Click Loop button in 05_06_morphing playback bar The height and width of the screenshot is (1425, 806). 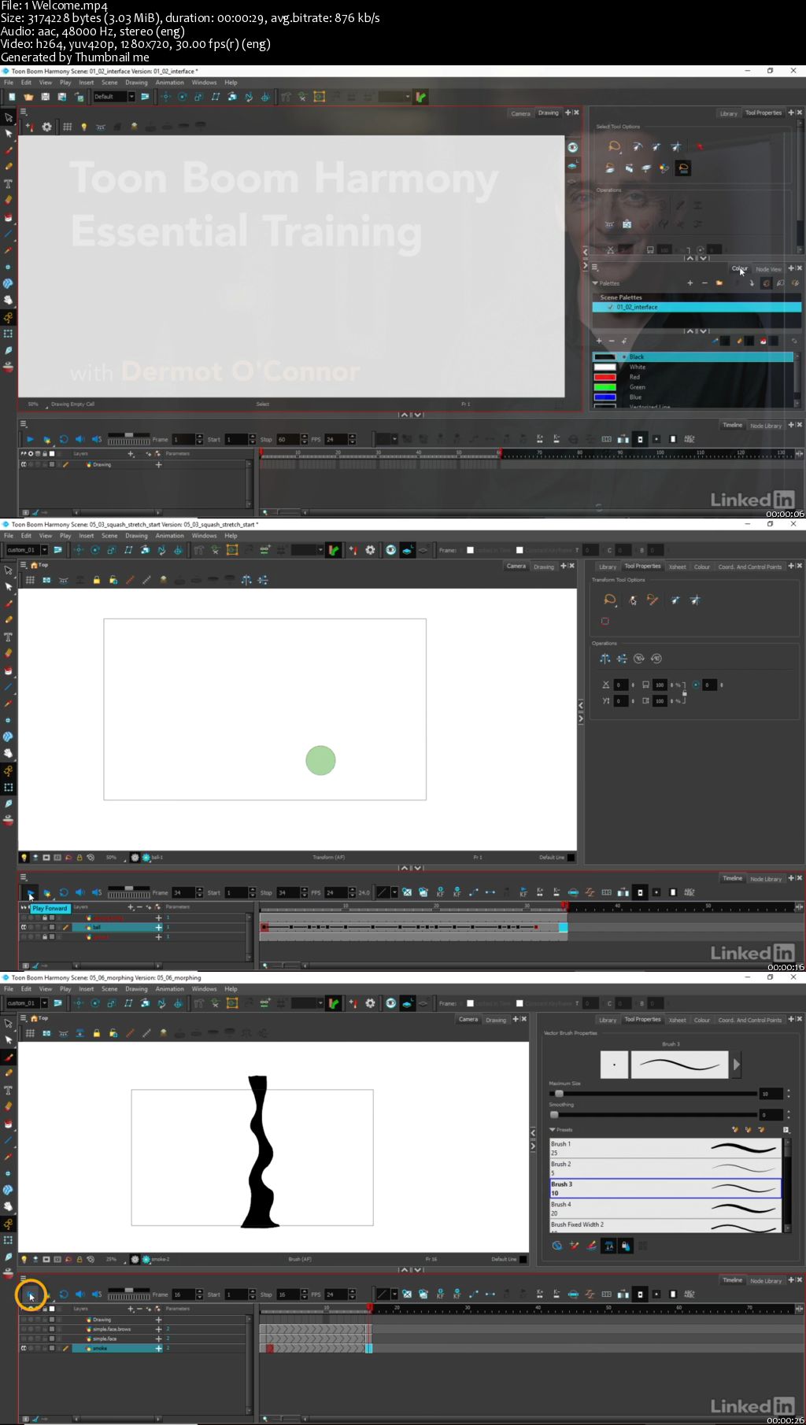click(x=64, y=1294)
